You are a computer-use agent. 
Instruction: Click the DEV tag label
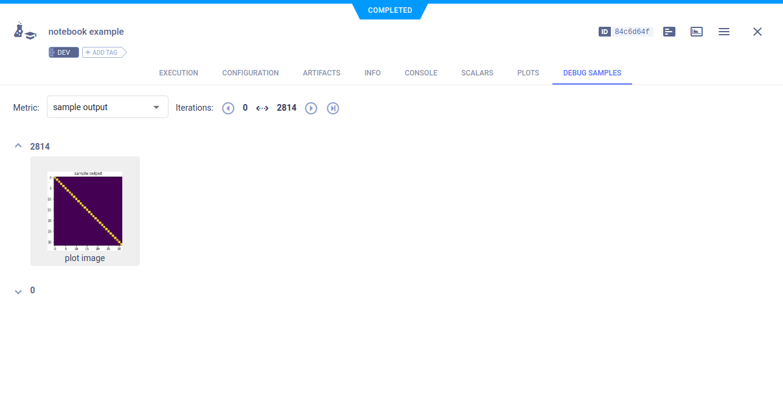point(63,52)
